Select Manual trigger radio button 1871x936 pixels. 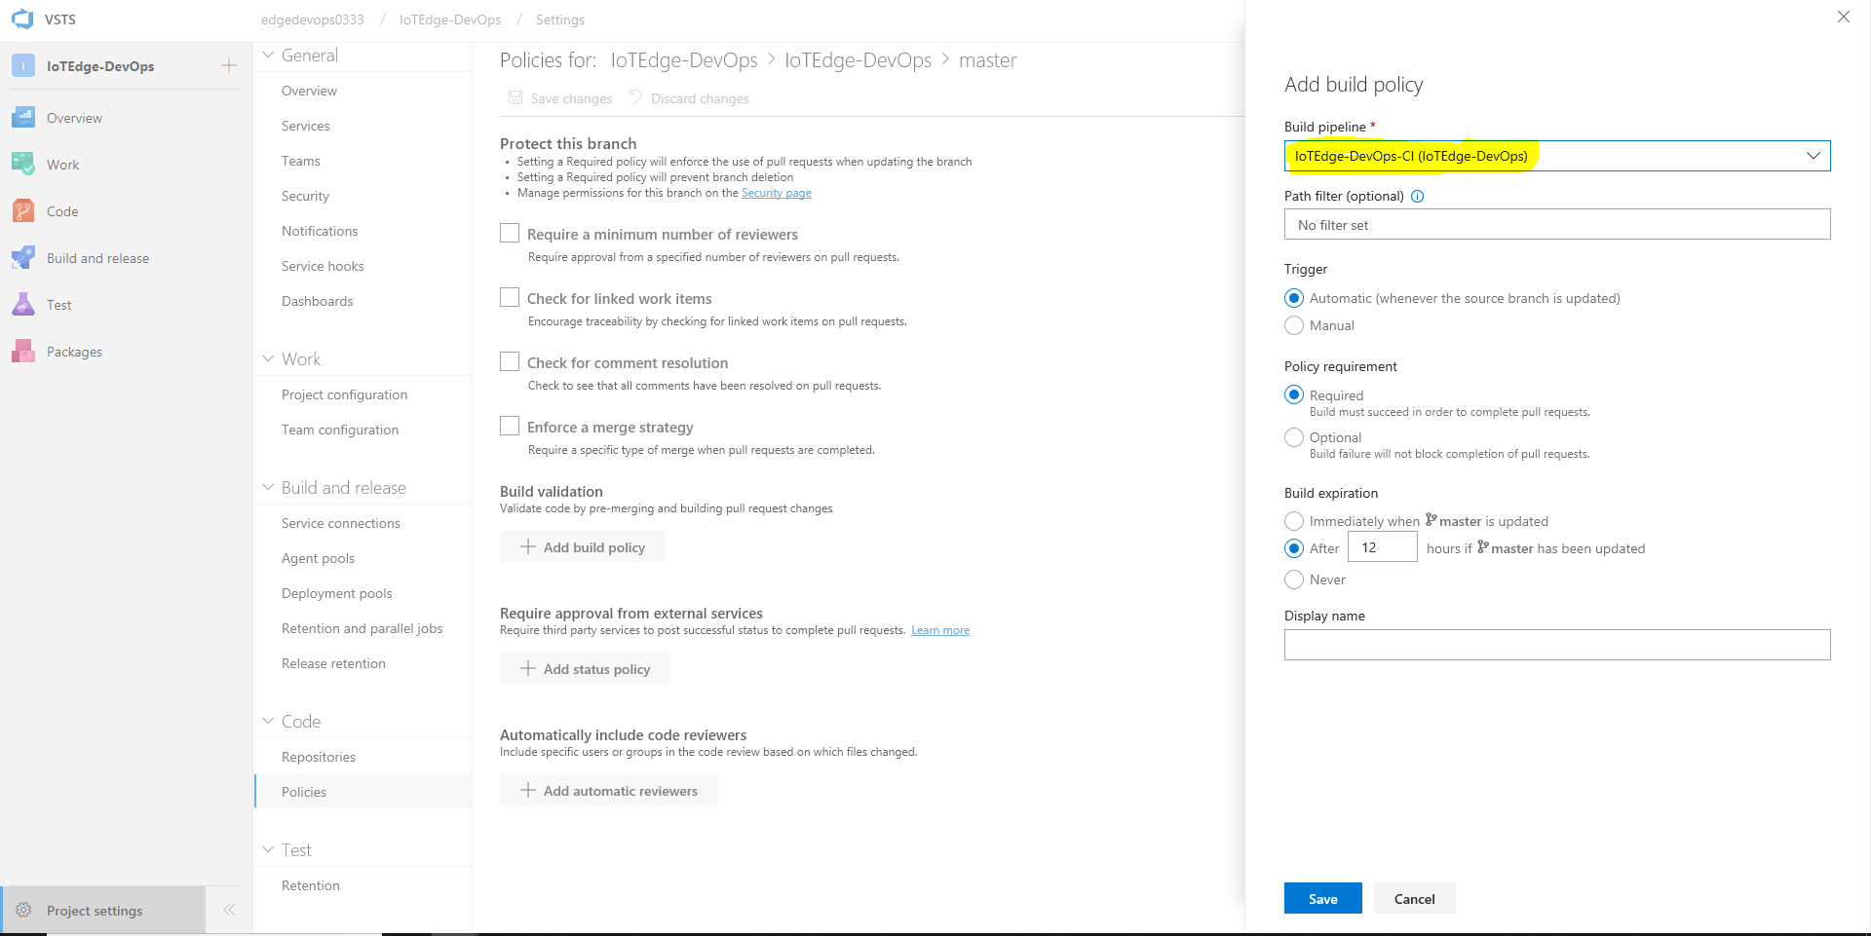(x=1294, y=325)
